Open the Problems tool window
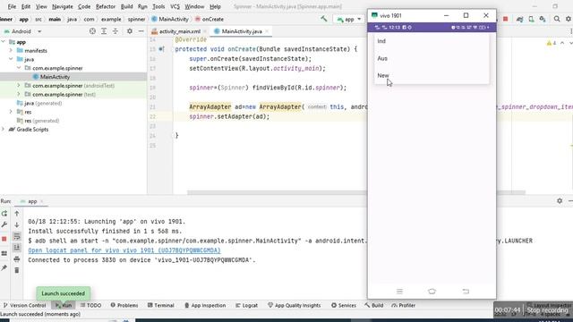The height and width of the screenshot is (322, 573). pyautogui.click(x=124, y=305)
